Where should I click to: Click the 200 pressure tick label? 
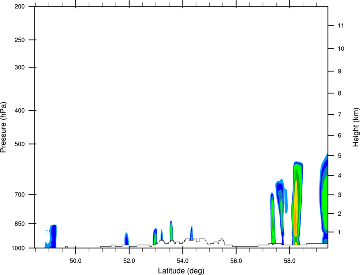coord(19,6)
